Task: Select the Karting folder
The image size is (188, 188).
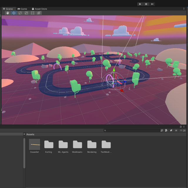Action: 49,144
